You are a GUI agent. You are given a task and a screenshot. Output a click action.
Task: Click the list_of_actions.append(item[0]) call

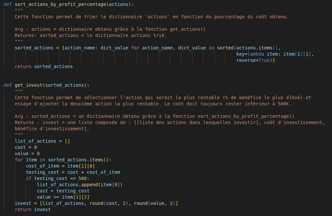(80, 185)
